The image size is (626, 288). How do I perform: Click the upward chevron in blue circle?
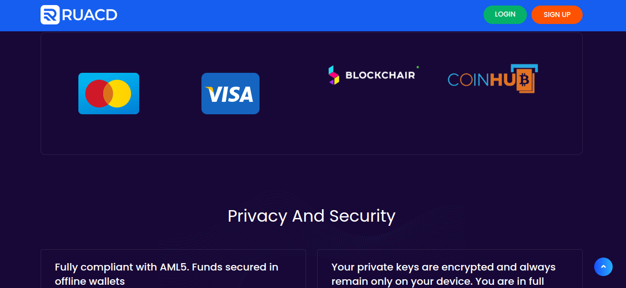(603, 267)
